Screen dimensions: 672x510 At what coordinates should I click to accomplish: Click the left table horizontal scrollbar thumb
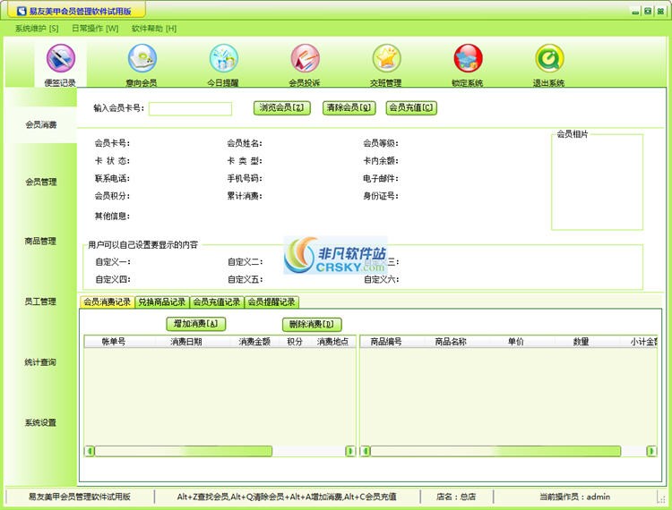(184, 451)
